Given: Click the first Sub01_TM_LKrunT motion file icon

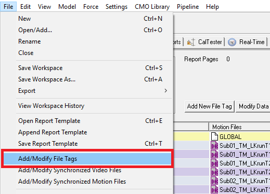Looking at the screenshot, I should click(x=214, y=146).
